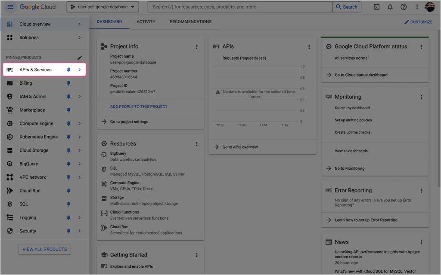Expand IAM & Admin submenu chevron
This screenshot has width=441, height=275.
80,97
